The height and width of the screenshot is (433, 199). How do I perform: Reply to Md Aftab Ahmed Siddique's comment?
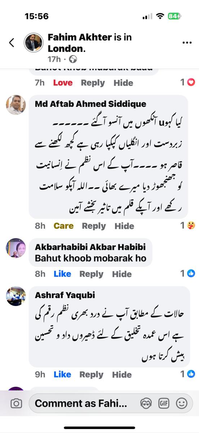click(x=94, y=226)
